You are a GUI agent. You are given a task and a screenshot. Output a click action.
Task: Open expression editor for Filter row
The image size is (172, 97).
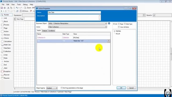[x=109, y=41]
